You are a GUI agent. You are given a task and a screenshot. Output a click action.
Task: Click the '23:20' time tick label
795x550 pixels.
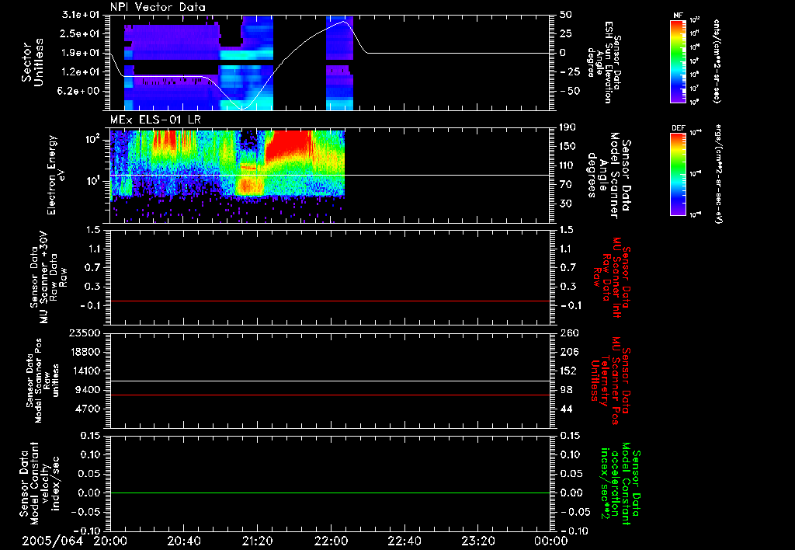pos(478,541)
